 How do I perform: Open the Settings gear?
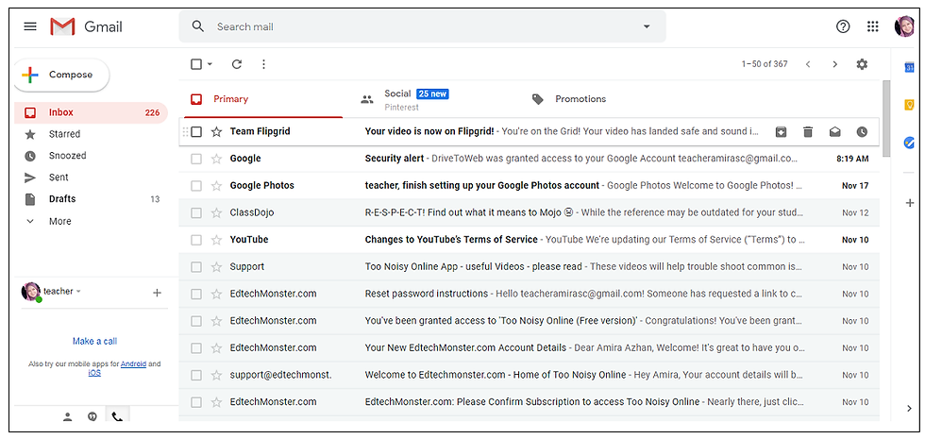click(x=862, y=64)
